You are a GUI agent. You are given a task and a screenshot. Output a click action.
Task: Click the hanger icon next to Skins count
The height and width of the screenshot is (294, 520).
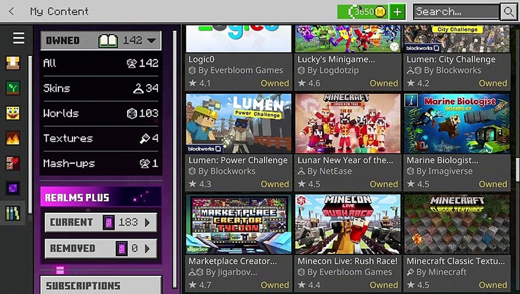pyautogui.click(x=139, y=88)
